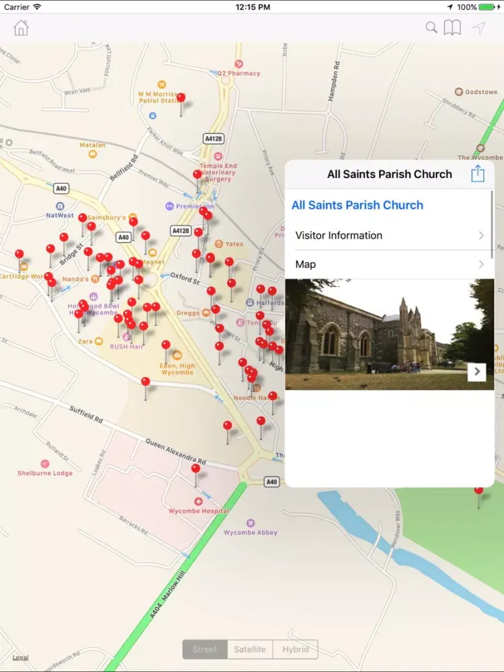Tap the blue All Saints Parish Church link
Screen dimensions: 504x672
(358, 205)
